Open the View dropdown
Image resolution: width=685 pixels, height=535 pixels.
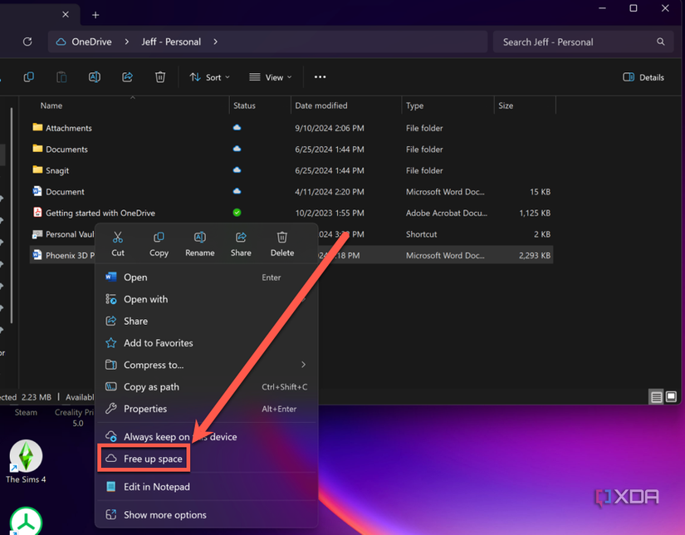coord(270,77)
